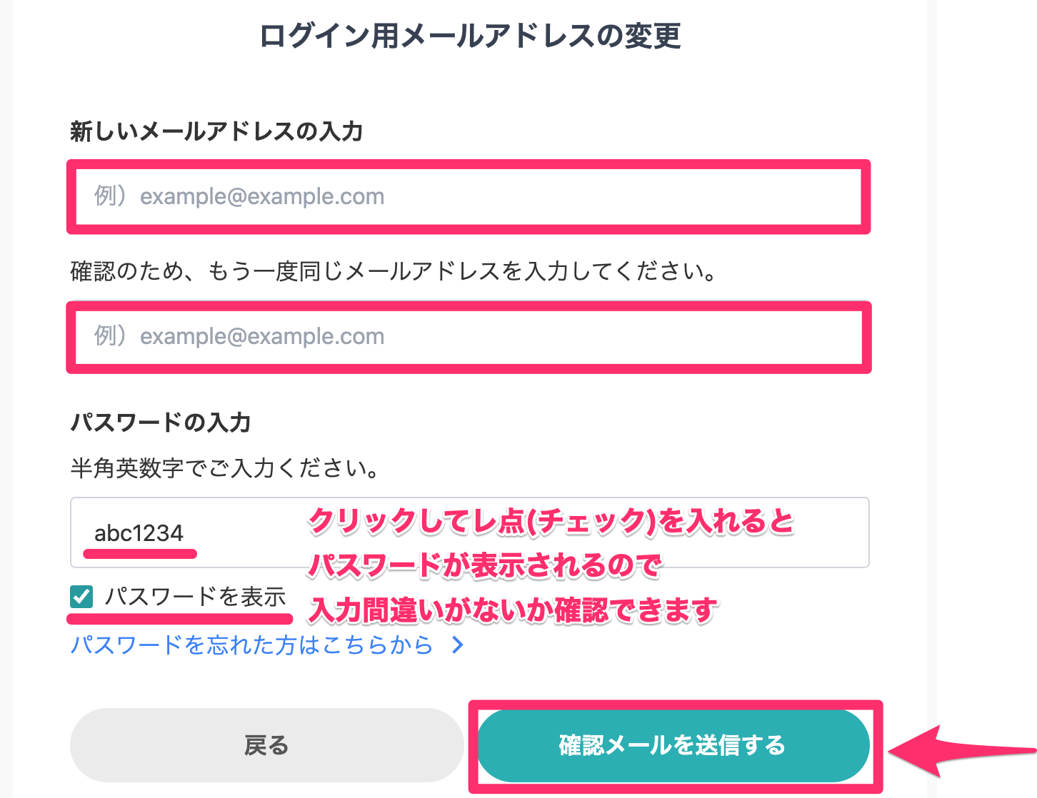
Task: Click the pink underline beneath abc1234
Action: (x=140, y=553)
